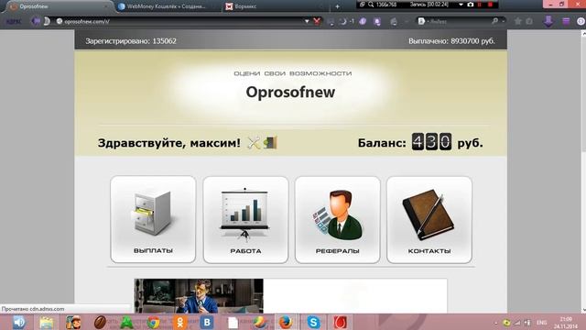
Task: Launch Google Chrome from the taskbar
Action: coord(153,322)
